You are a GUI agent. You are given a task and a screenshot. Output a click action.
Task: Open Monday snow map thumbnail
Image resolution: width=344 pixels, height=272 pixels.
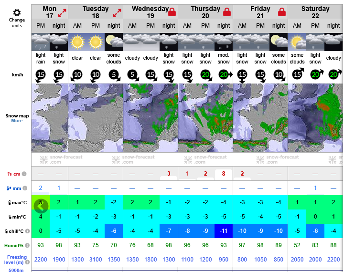50,118
